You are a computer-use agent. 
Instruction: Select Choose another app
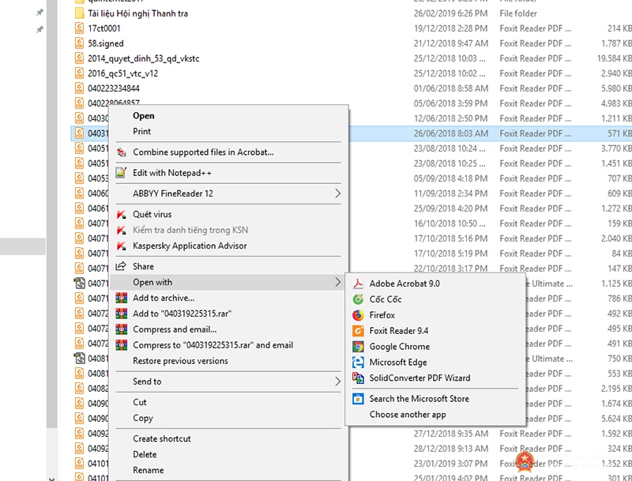click(435, 415)
